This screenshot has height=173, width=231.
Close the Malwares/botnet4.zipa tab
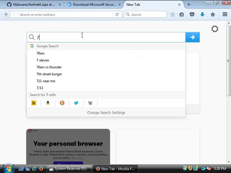(x=60, y=5)
